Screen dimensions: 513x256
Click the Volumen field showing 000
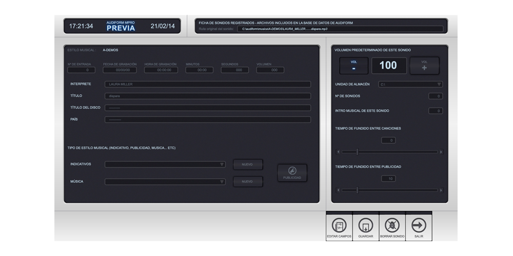[270, 70]
